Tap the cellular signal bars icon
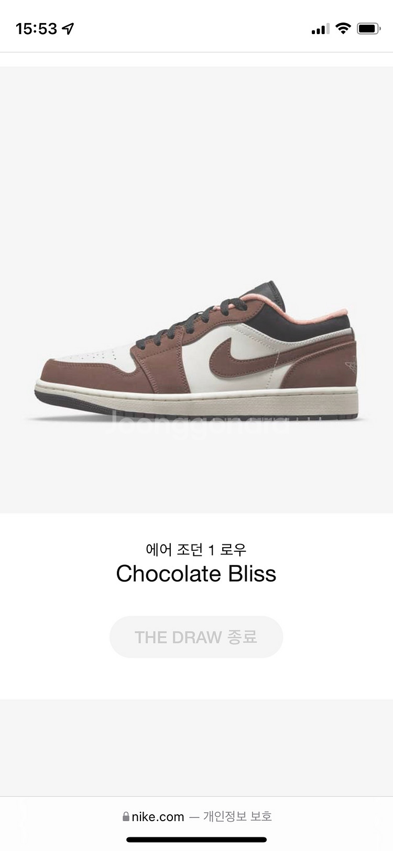This screenshot has height=851, width=393. [x=320, y=29]
